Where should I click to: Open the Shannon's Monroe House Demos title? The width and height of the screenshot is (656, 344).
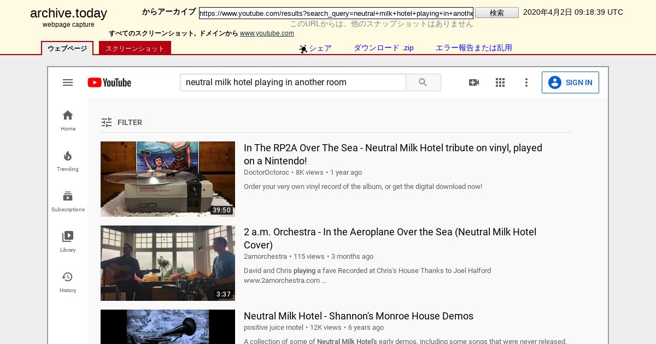tap(359, 316)
